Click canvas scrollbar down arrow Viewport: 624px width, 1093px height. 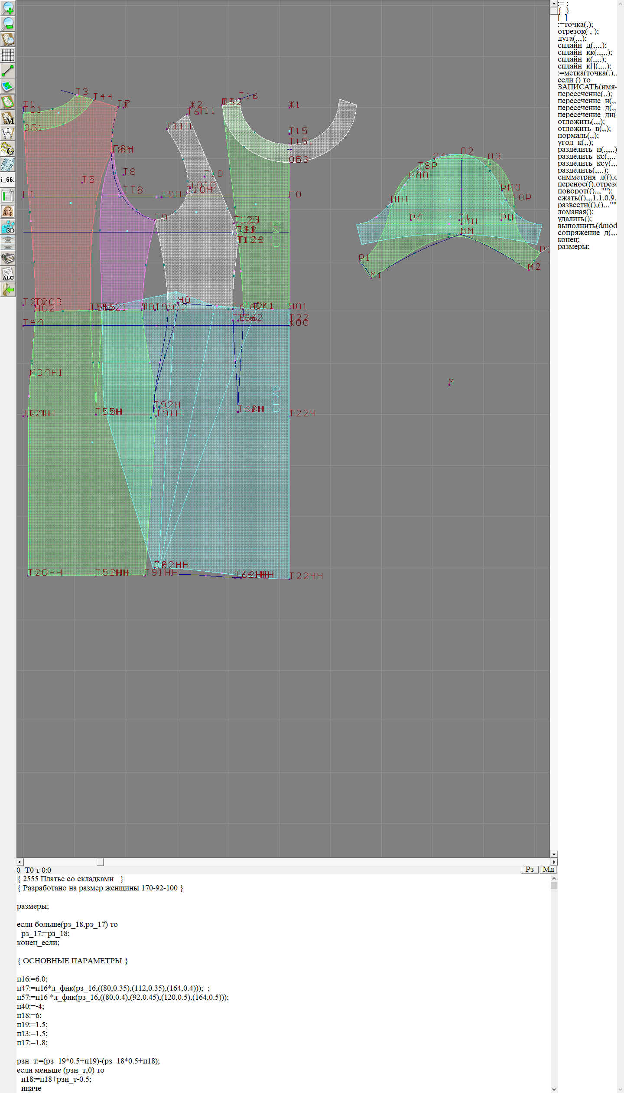(554, 854)
